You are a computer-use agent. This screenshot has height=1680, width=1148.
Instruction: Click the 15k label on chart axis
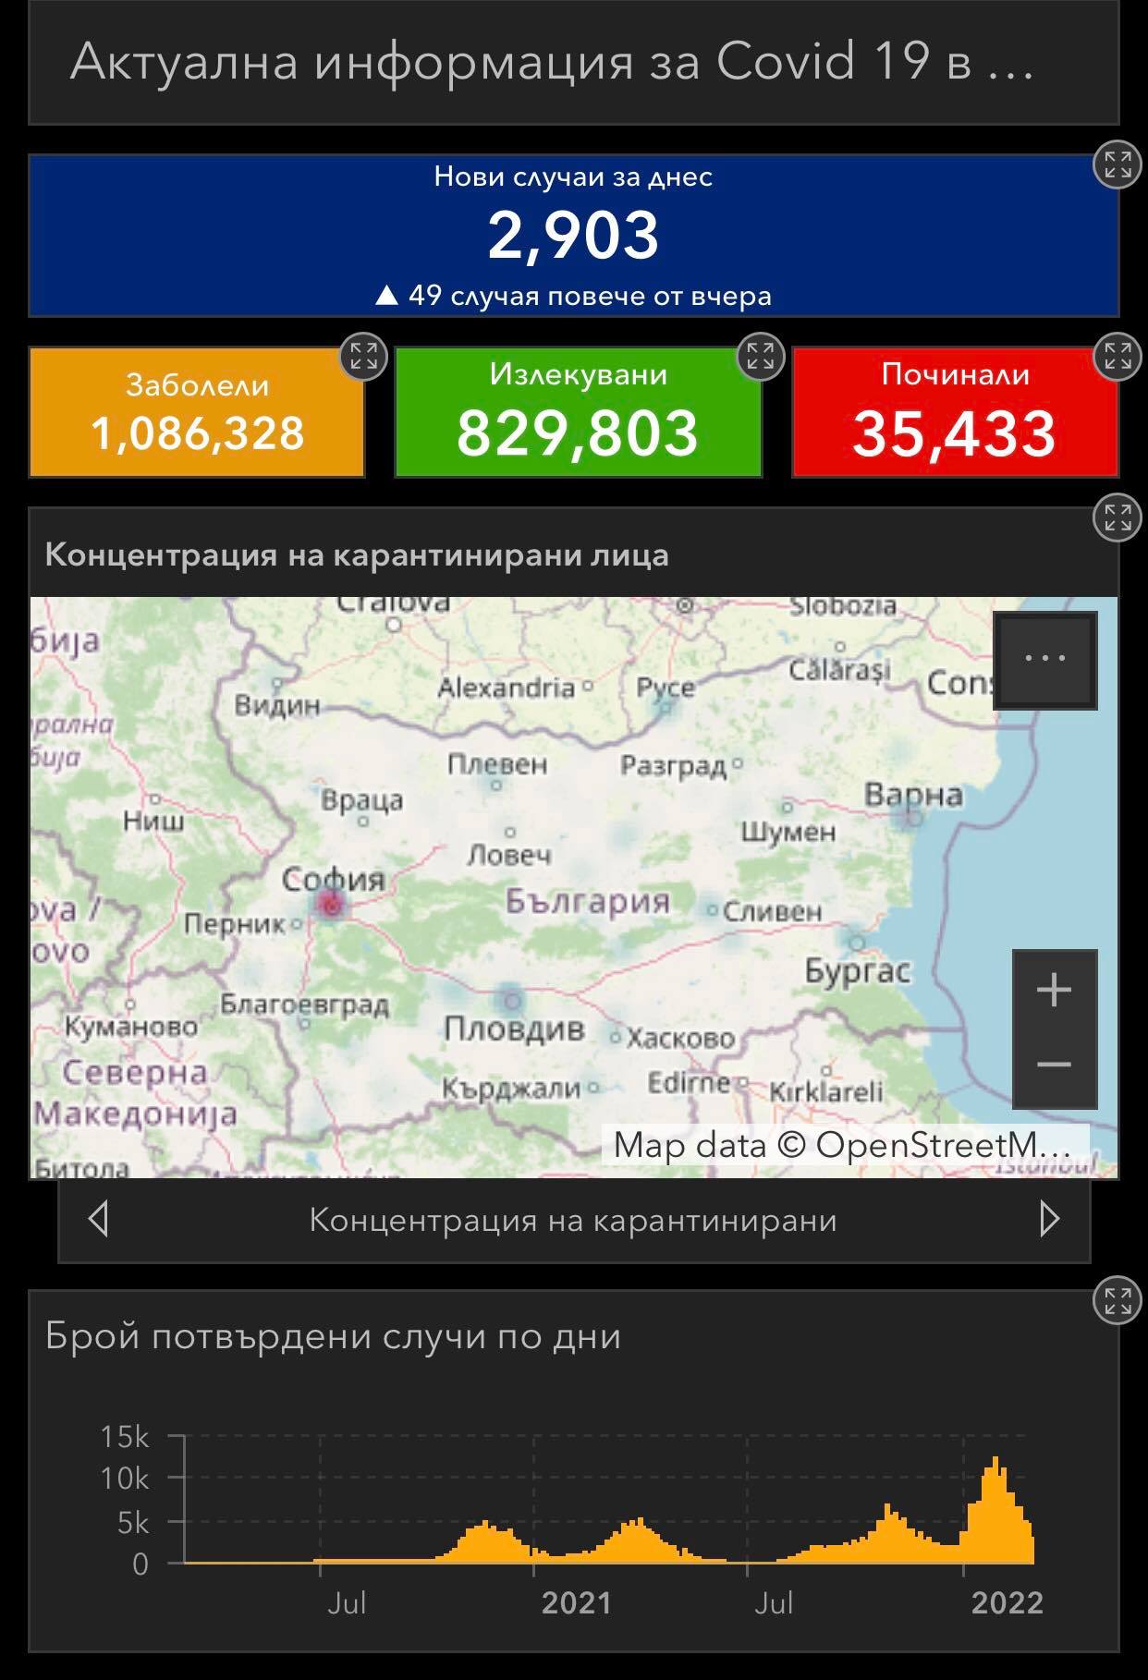click(125, 1436)
